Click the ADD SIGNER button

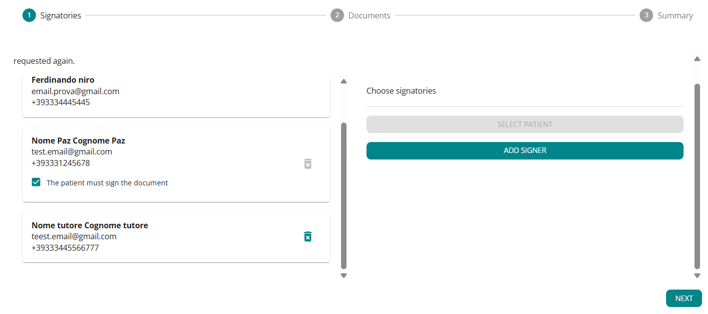525,151
